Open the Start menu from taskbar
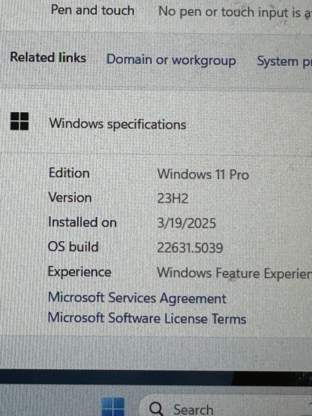 (x=113, y=407)
